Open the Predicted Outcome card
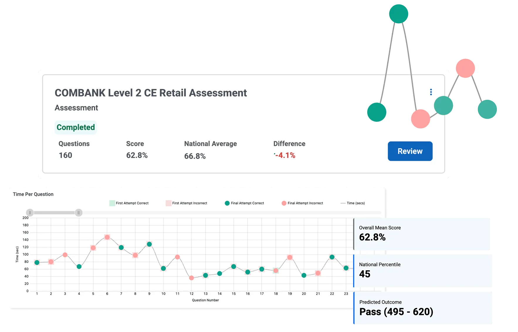518x332 pixels. click(422, 308)
